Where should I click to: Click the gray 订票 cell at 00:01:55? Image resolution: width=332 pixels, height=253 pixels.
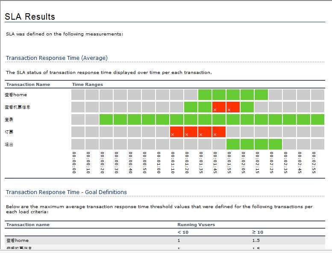pyautogui.click(x=233, y=132)
